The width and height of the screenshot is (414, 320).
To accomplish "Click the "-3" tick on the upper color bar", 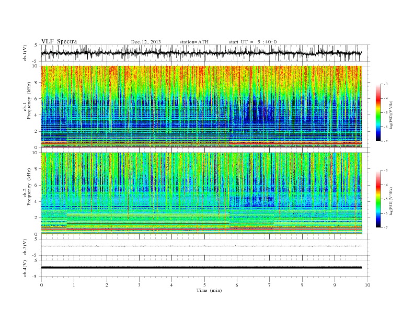I will click(385, 84).
